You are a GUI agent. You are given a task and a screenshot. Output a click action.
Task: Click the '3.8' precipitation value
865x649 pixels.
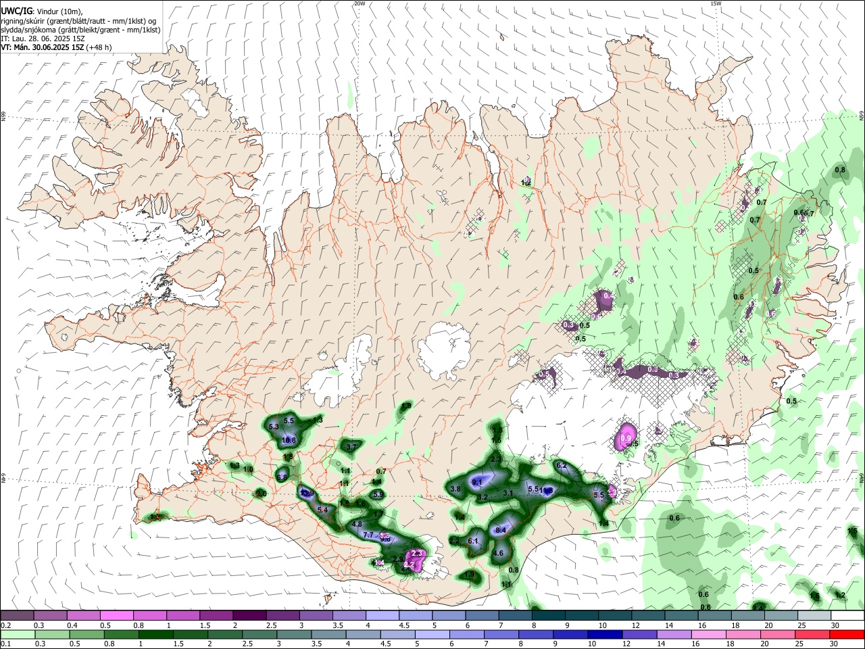455,489
